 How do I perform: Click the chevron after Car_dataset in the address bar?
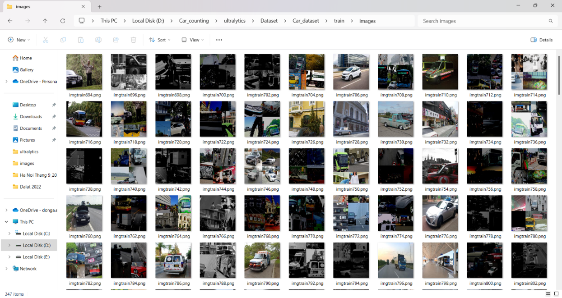[326, 21]
